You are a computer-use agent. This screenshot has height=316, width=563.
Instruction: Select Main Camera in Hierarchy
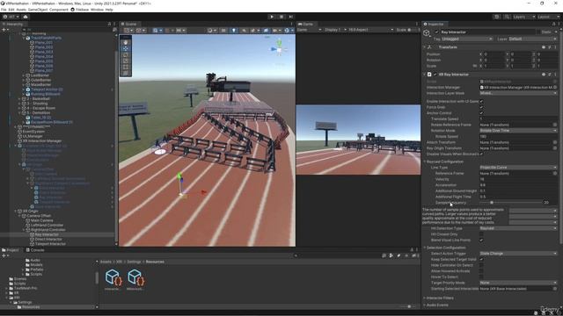pos(42,220)
